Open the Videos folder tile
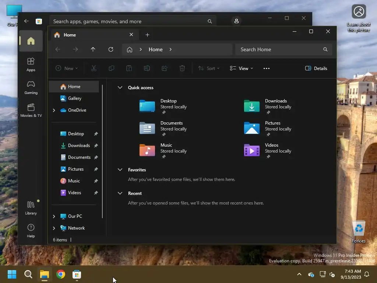This screenshot has width=377, height=283. coord(268,150)
